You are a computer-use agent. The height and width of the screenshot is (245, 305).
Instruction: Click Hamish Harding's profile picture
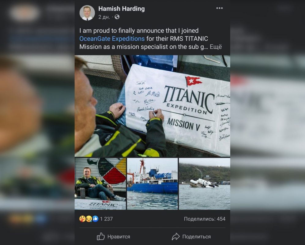coord(87,13)
